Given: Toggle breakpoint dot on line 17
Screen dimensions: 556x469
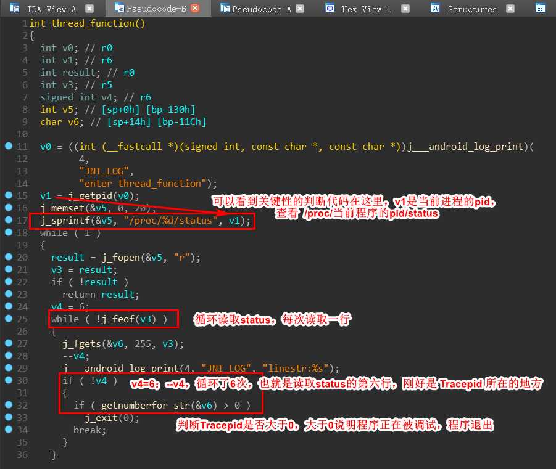Looking at the screenshot, I should tap(9, 219).
